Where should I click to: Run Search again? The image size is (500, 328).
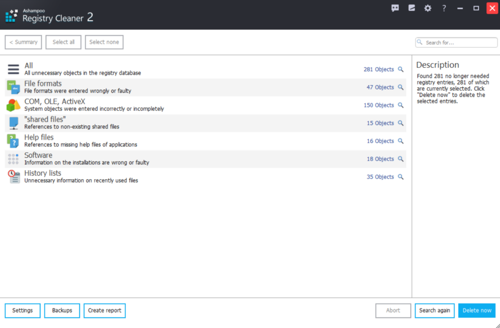[x=435, y=310]
